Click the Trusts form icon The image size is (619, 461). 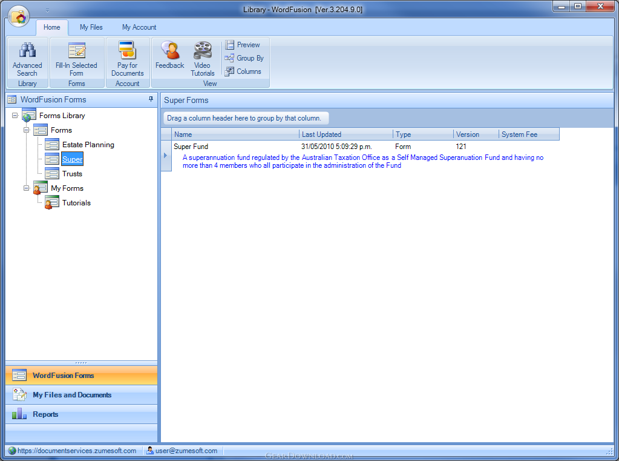[x=52, y=174]
